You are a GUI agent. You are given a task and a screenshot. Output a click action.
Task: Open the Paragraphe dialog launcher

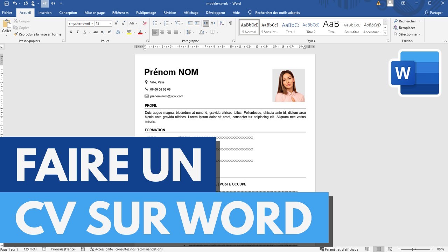[233, 41]
